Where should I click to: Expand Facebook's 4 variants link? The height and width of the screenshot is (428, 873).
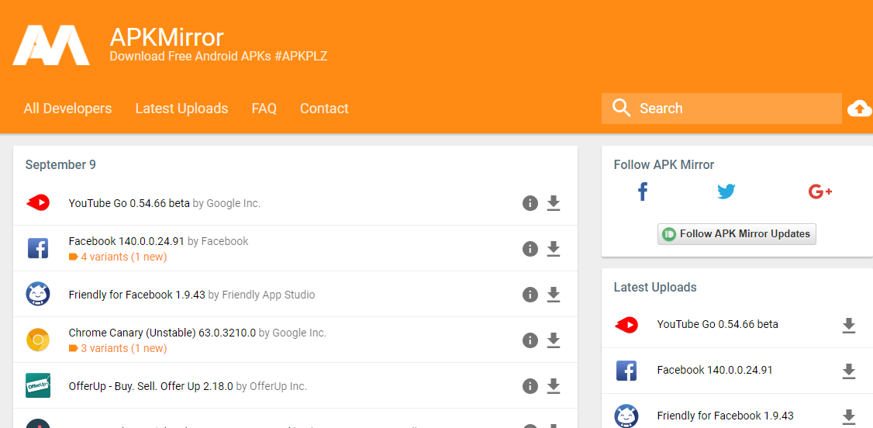click(x=123, y=257)
